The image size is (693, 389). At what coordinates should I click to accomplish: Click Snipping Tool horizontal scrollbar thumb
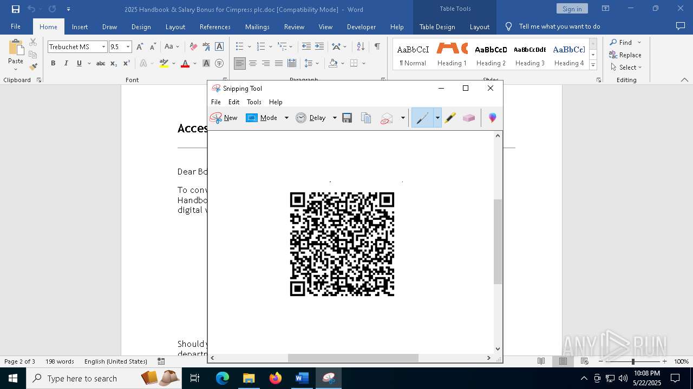353,358
